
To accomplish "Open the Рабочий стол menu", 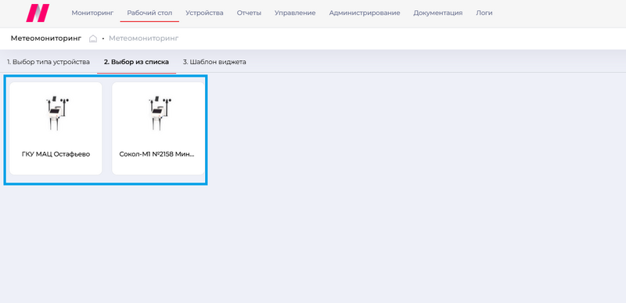I will coord(149,13).
